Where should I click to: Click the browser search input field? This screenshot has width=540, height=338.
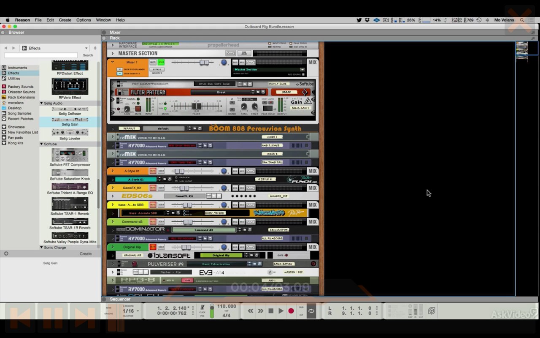coord(41,55)
